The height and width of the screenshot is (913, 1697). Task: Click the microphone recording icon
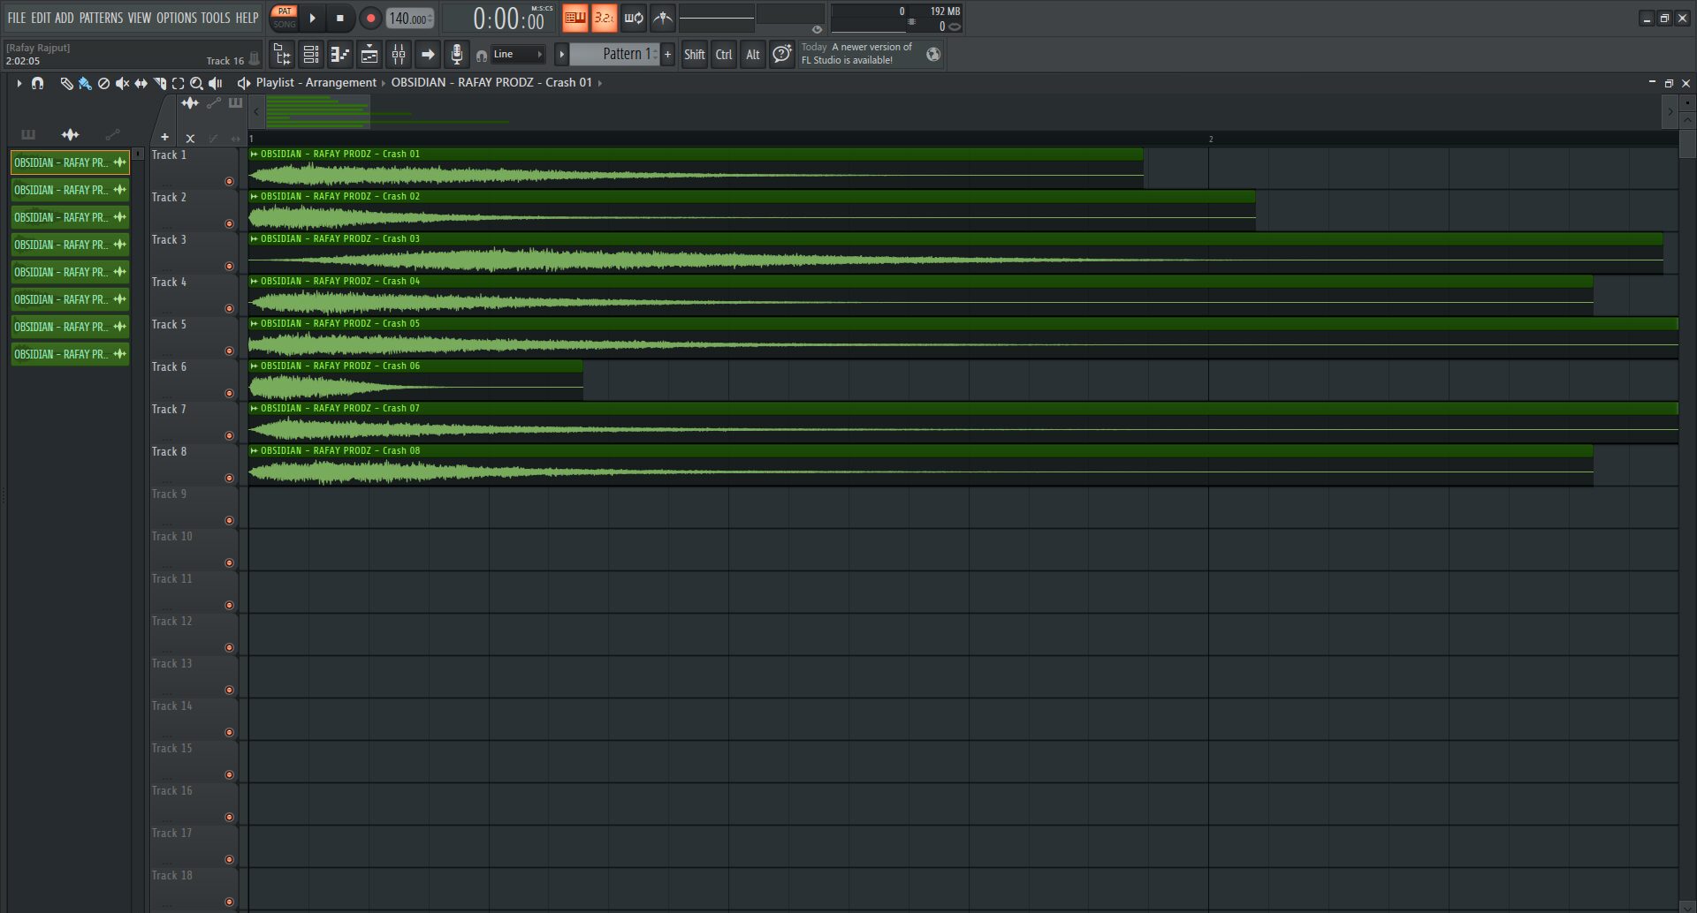tap(456, 55)
